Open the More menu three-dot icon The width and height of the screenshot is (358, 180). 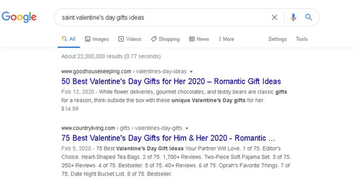coord(220,39)
